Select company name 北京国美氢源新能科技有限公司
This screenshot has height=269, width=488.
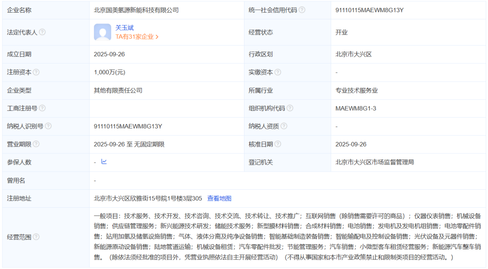[136, 10]
